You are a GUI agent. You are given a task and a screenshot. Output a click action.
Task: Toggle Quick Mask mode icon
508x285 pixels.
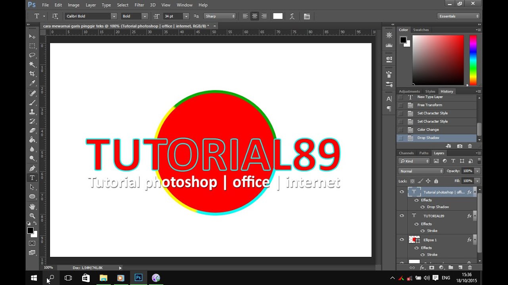coord(32,243)
